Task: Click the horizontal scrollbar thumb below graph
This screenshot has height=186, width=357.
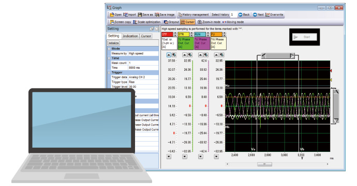Action: [264, 164]
